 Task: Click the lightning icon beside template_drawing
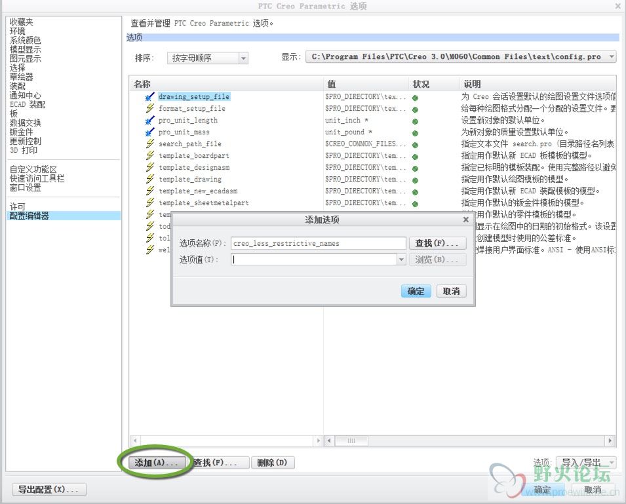tap(149, 179)
